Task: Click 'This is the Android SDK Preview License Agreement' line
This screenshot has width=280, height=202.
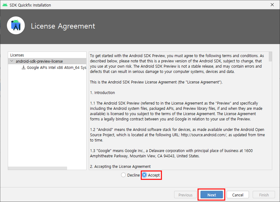Action: coord(156,82)
